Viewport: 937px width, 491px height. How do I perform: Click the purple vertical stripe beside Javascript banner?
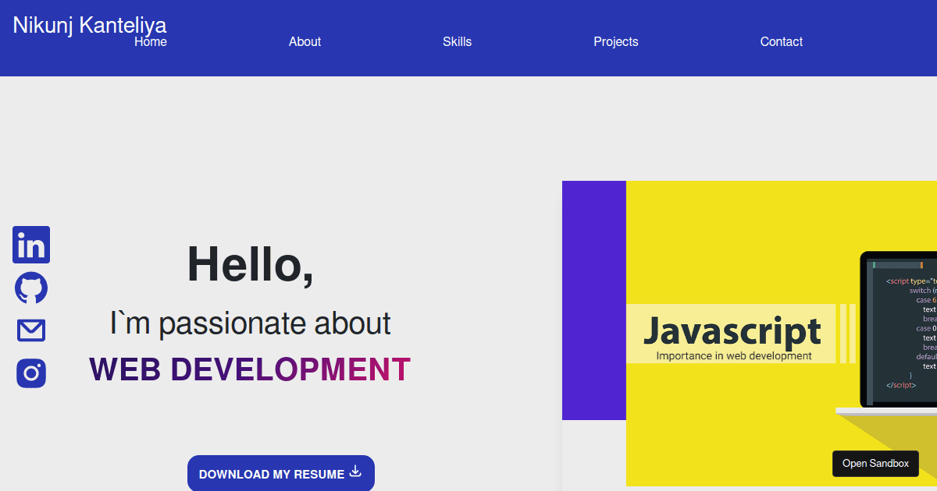click(593, 300)
